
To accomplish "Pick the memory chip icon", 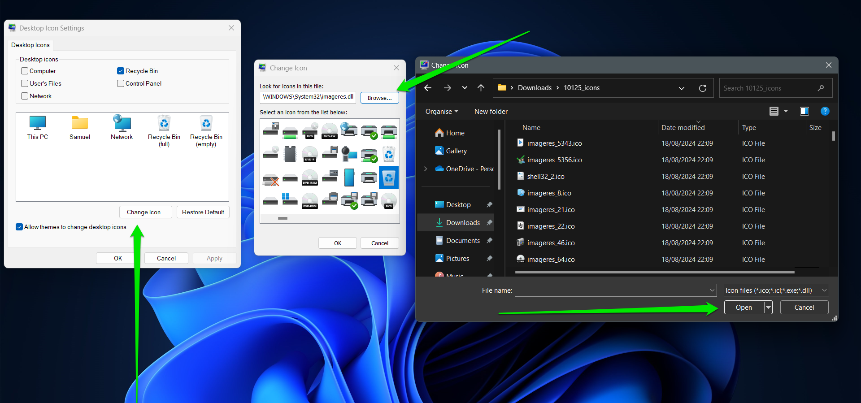I will click(290, 154).
